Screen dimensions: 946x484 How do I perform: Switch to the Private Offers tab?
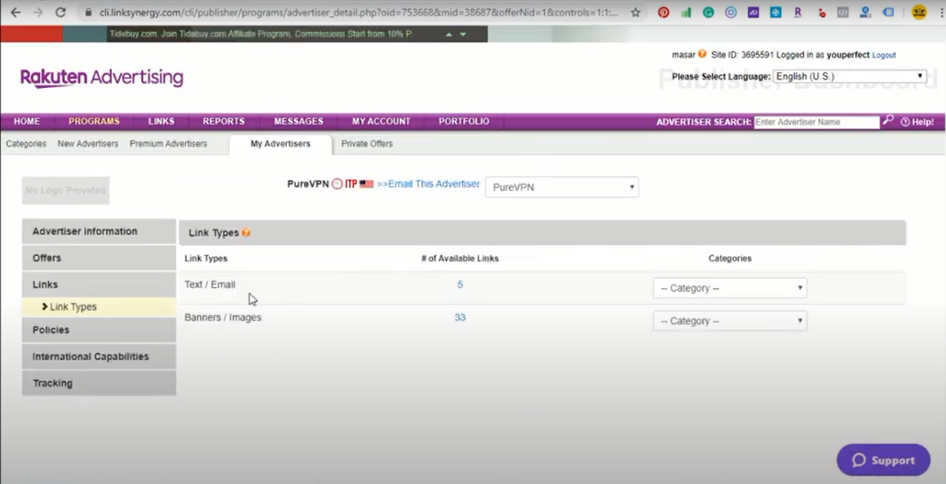click(x=367, y=143)
